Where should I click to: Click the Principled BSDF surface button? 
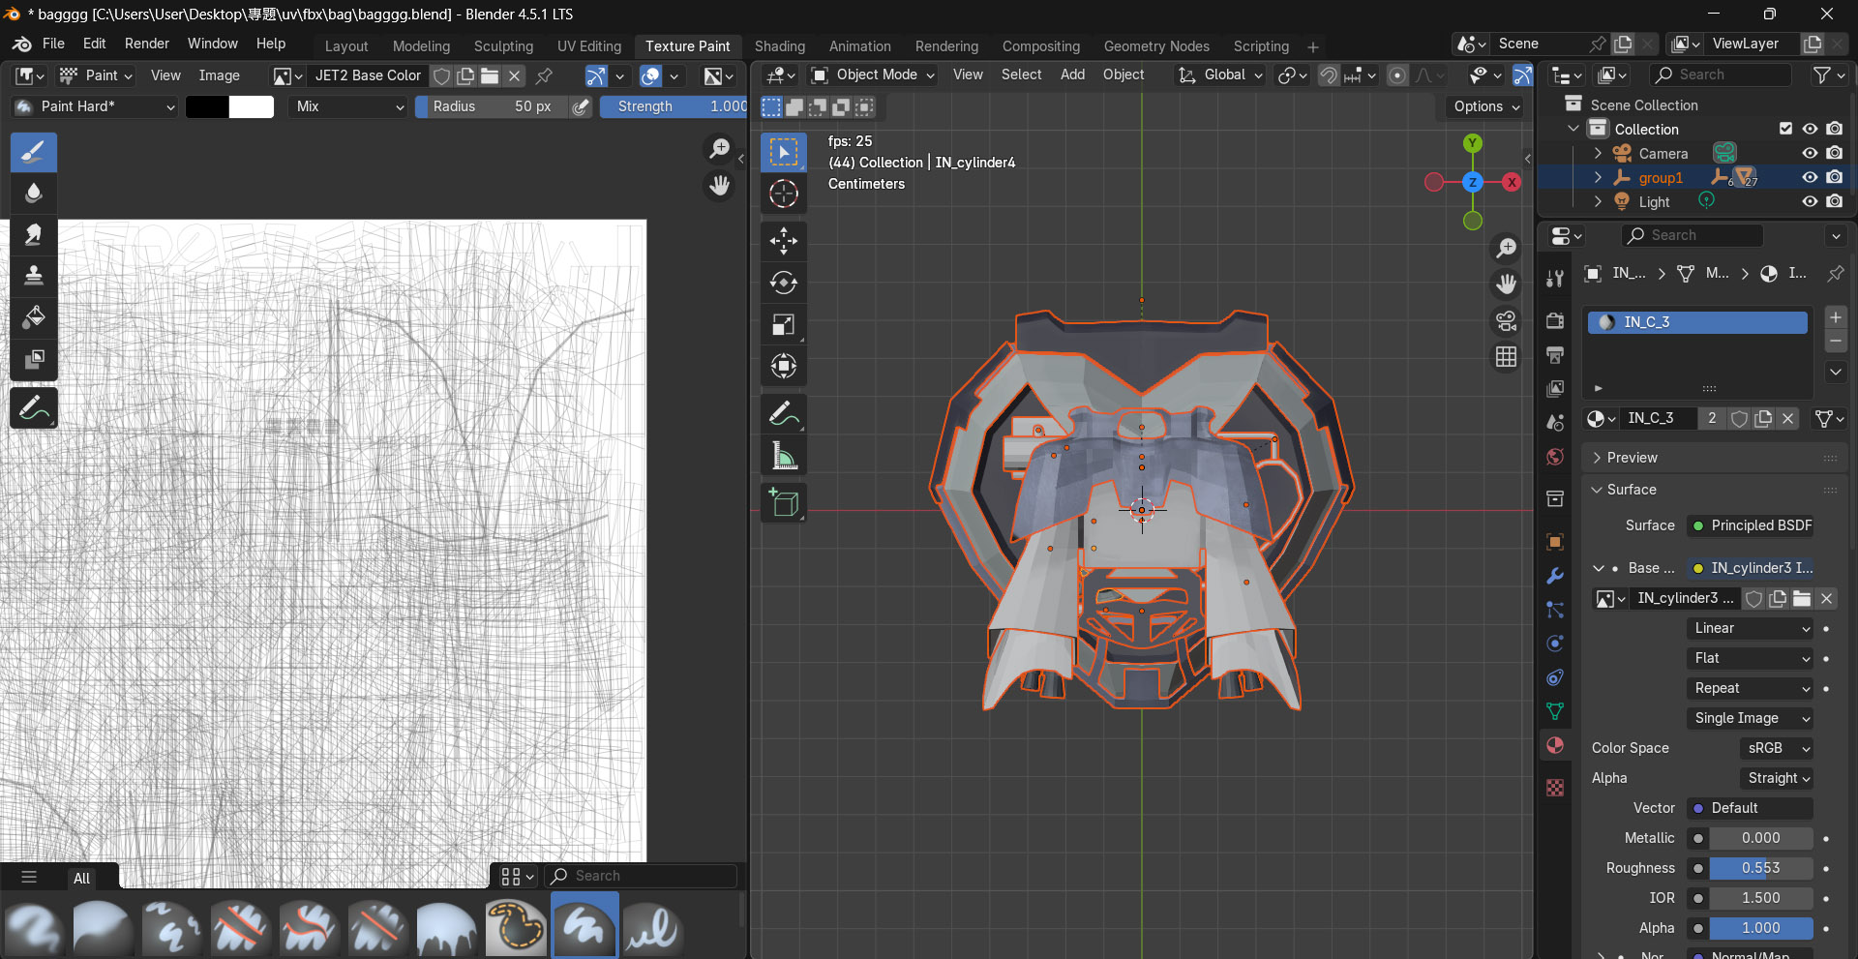[x=1751, y=525]
